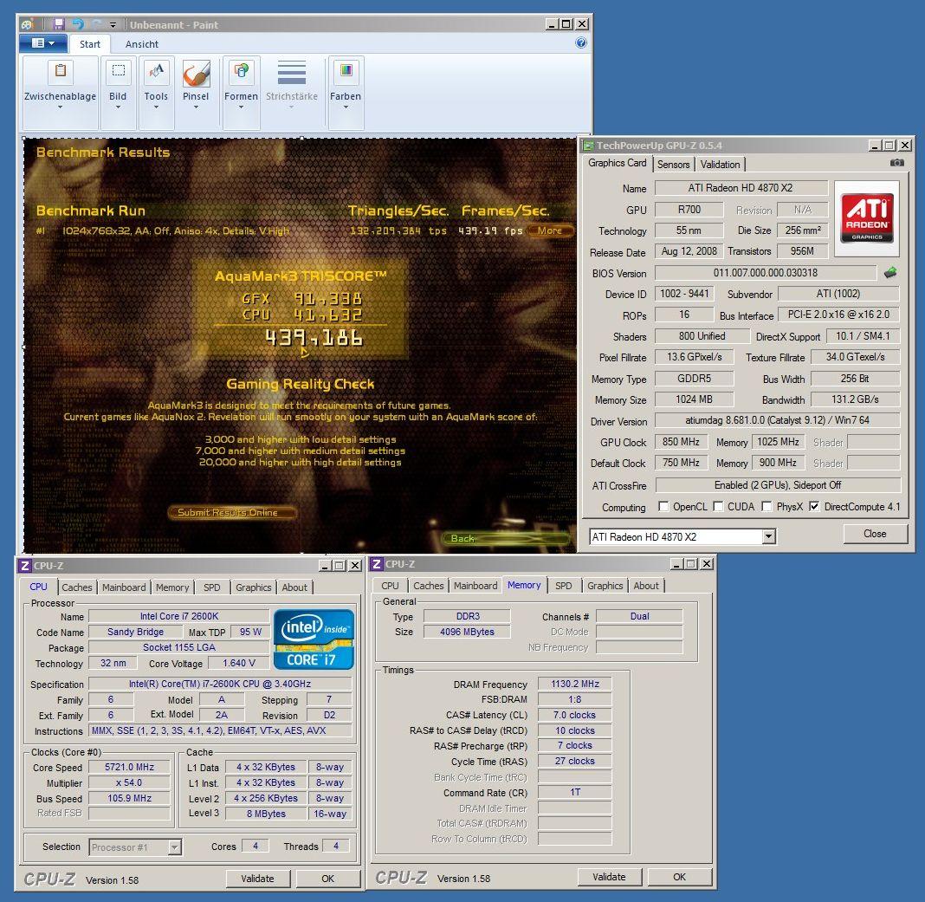Open Caches tab in left CPU-Z window
The image size is (925, 902).
(77, 587)
